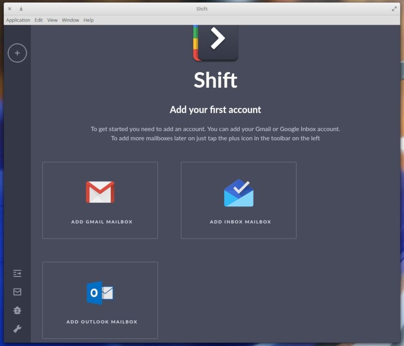Open the Edit menu
The height and width of the screenshot is (346, 404).
click(39, 20)
